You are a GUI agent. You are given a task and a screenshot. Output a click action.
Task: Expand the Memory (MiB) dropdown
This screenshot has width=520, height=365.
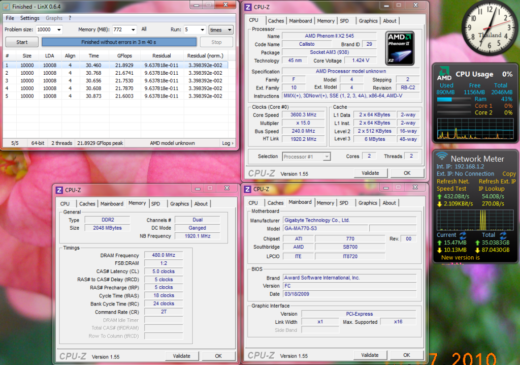[132, 30]
